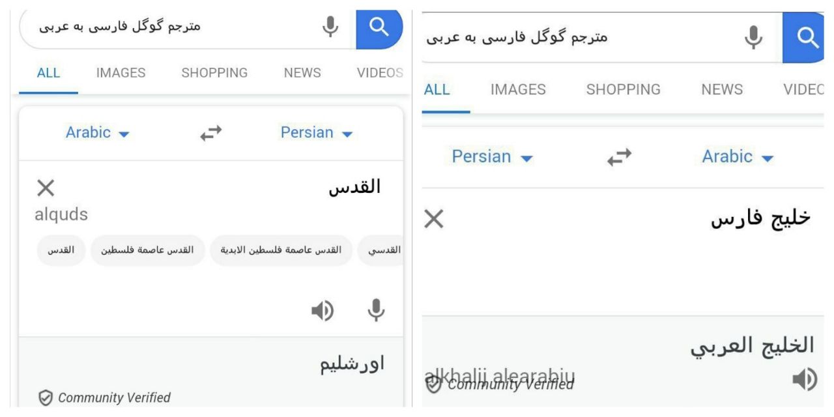Open the Persian source language dropdown on right
Image resolution: width=834 pixels, height=417 pixels.
[x=493, y=157]
